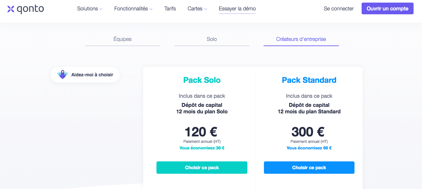Click the 300 € price text
Screen dimensions: 422x189
pyautogui.click(x=308, y=132)
